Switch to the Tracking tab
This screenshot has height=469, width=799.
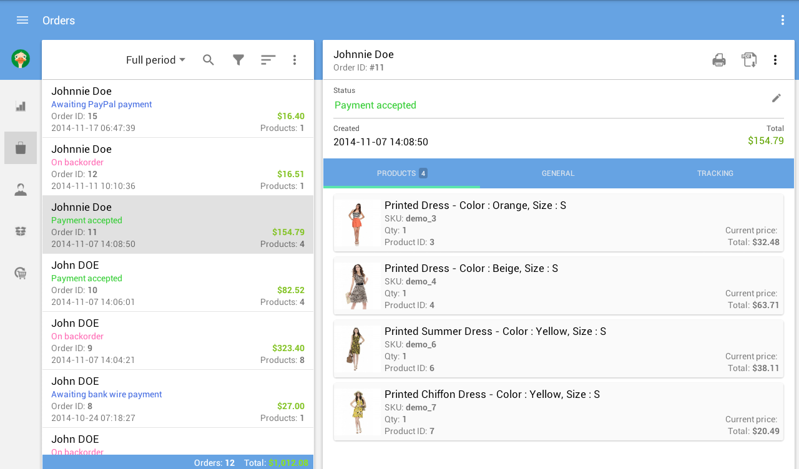715,173
